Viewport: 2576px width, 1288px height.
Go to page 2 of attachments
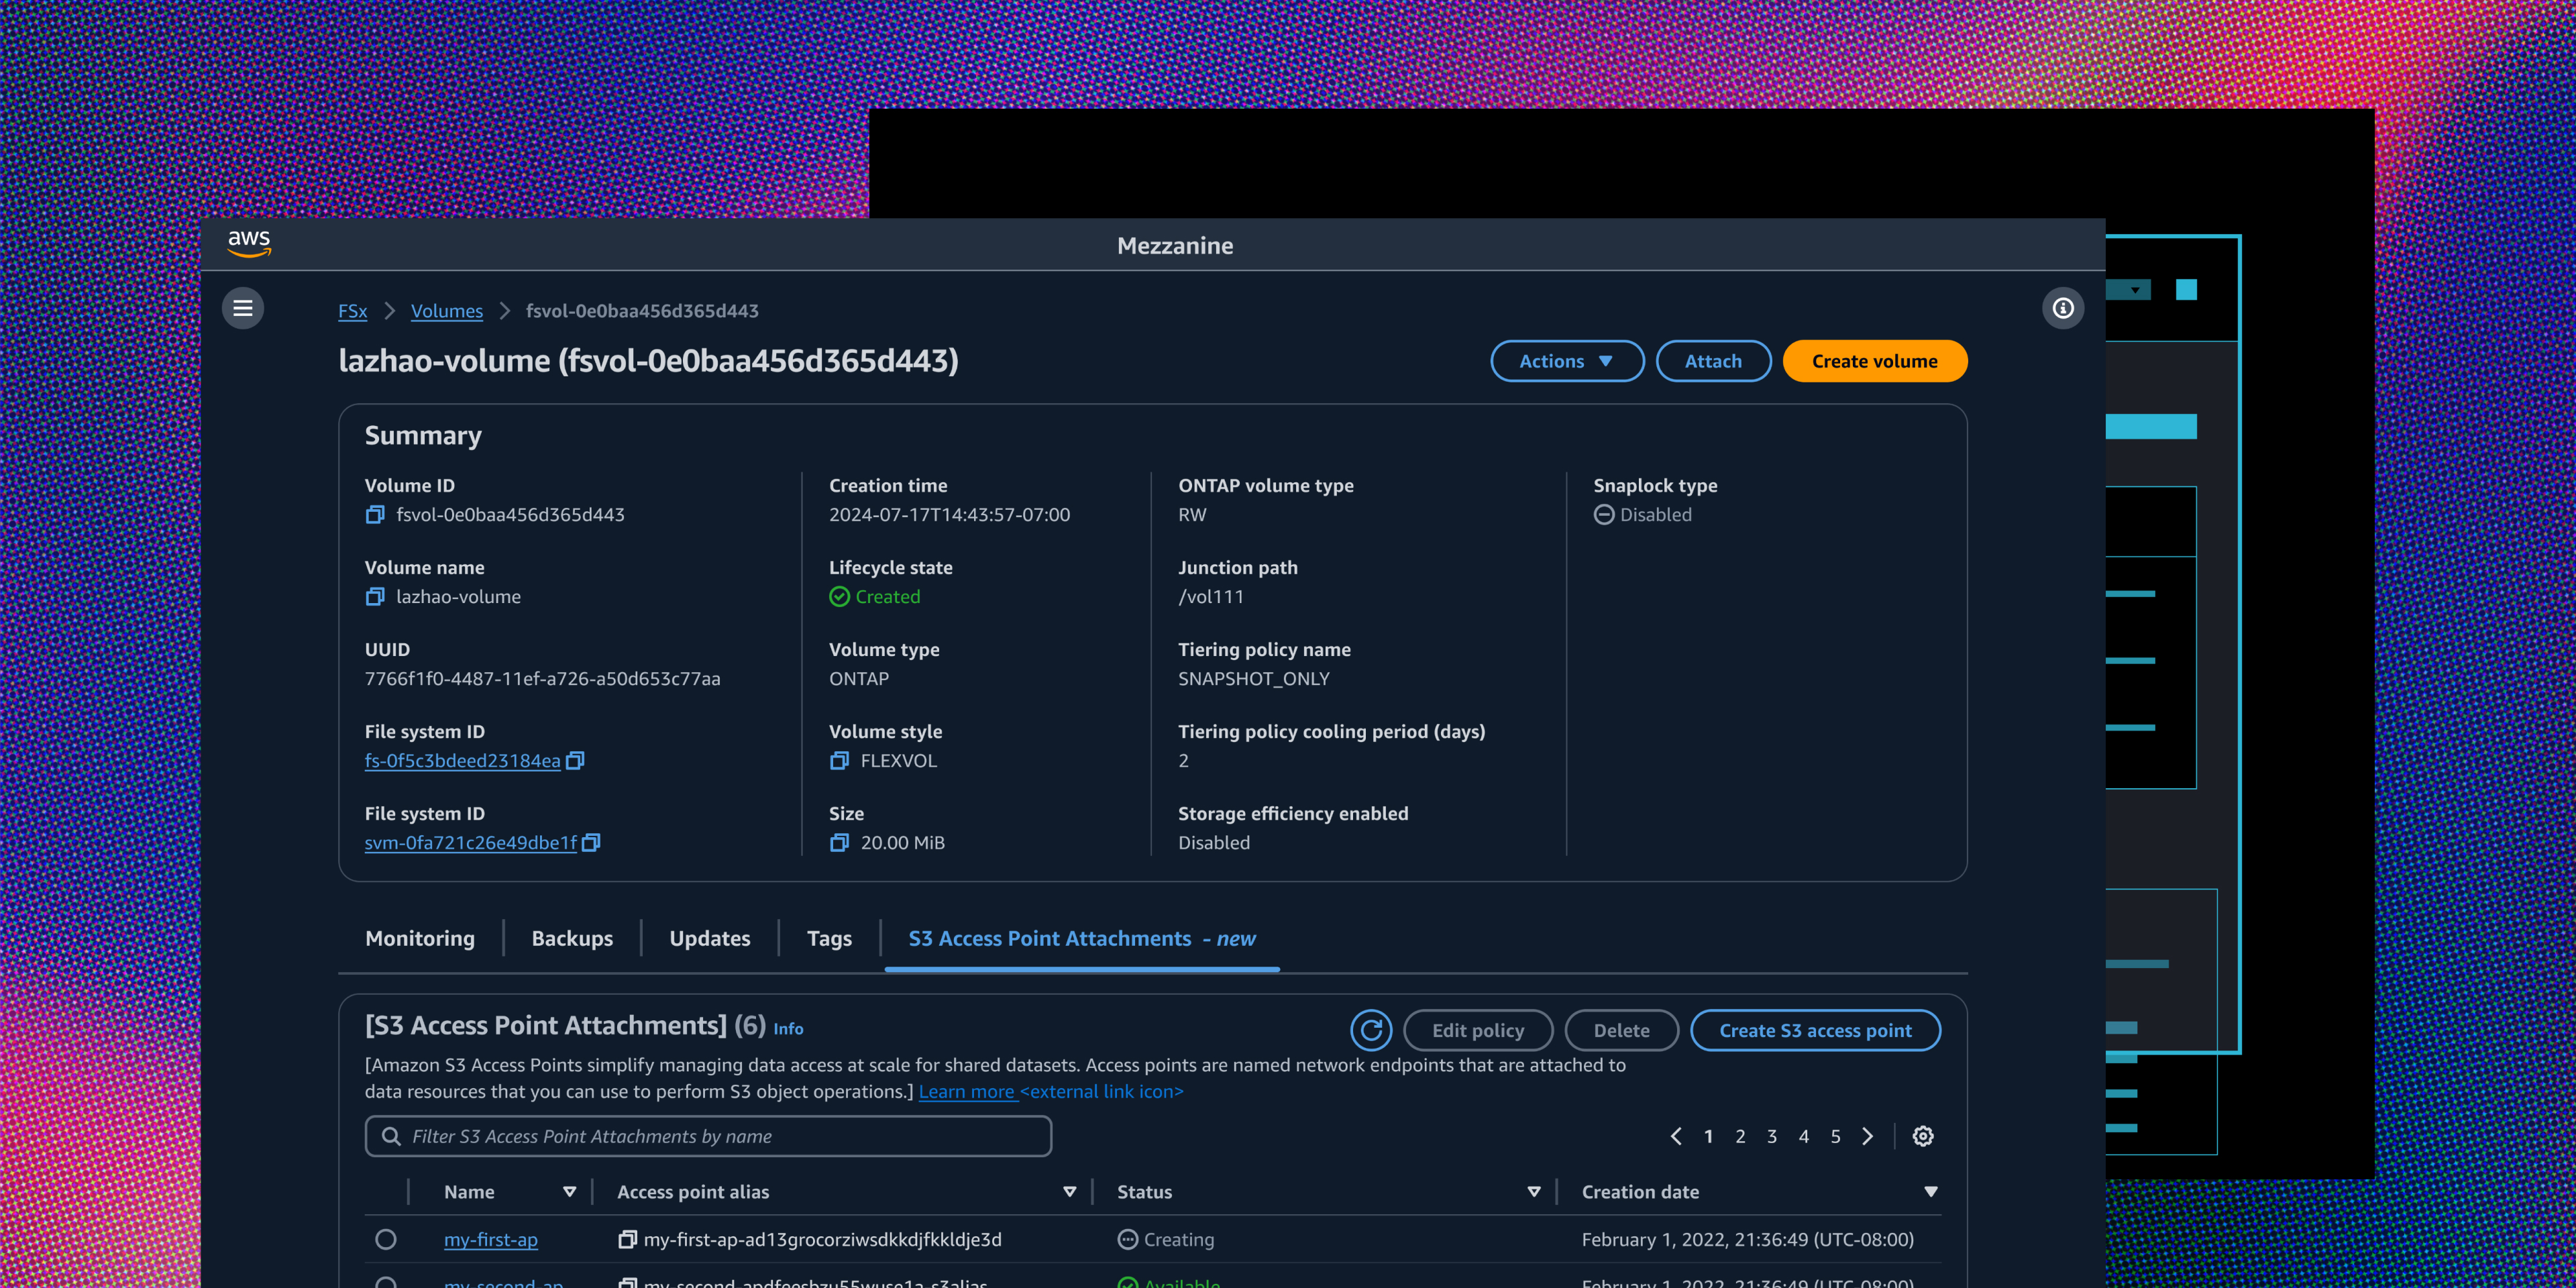(1740, 1136)
